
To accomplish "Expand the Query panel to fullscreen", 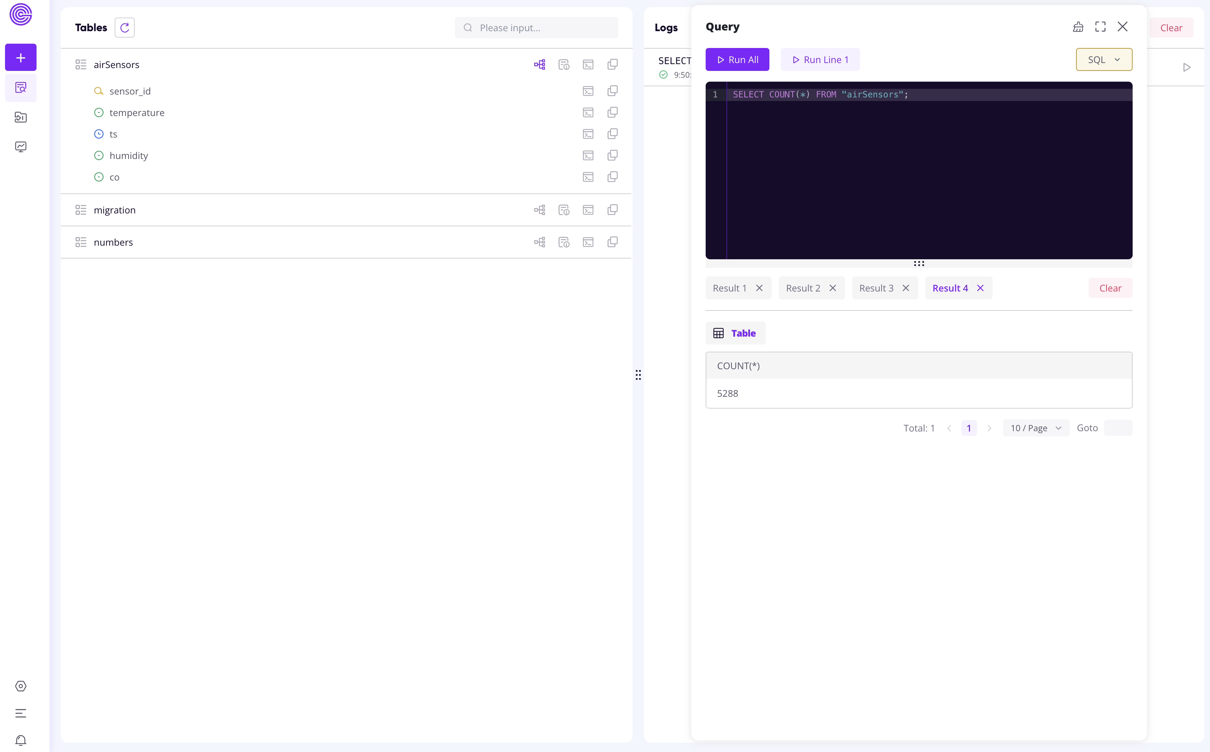I will click(x=1100, y=26).
